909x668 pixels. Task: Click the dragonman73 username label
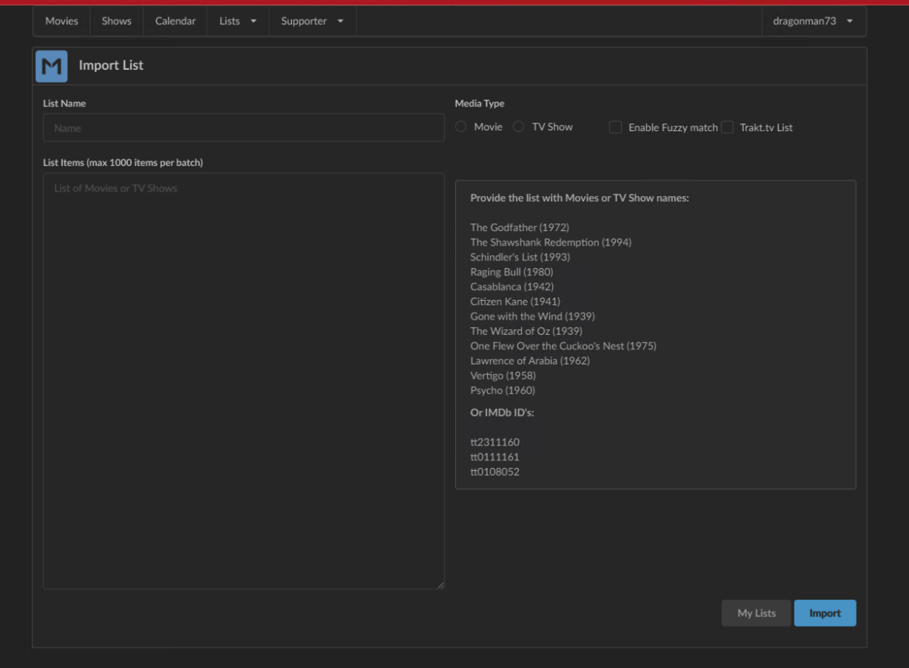[x=804, y=21]
